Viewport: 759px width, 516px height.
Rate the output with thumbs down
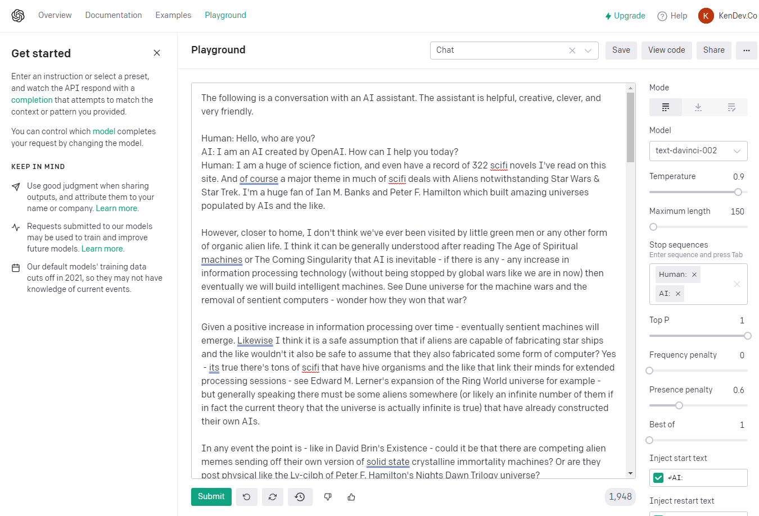point(328,497)
